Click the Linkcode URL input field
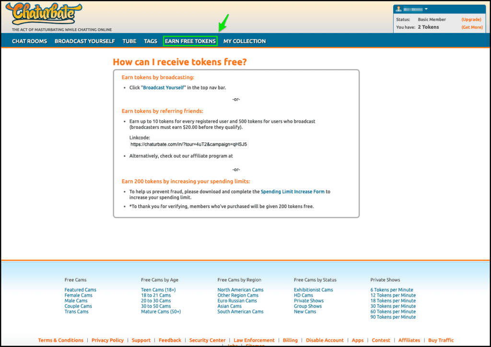The height and width of the screenshot is (347, 491). (x=189, y=144)
